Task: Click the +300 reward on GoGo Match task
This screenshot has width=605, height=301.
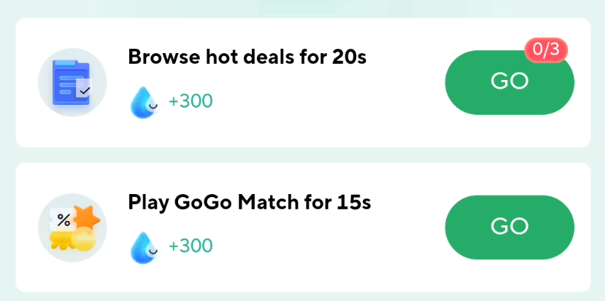Action: pyautogui.click(x=190, y=246)
